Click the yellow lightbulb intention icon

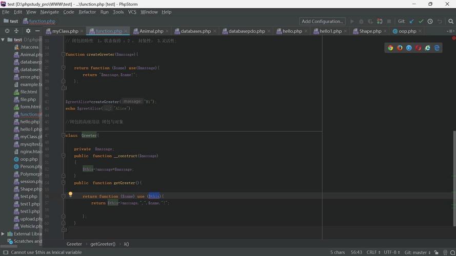coord(70,194)
